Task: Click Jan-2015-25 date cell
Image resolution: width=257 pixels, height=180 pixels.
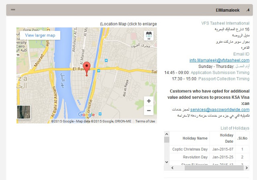Action: 222,157
